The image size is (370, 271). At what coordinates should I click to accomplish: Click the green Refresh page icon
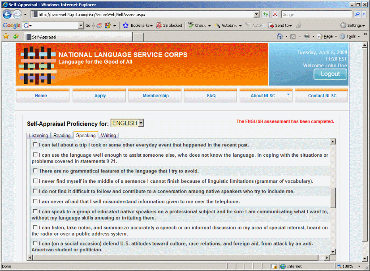click(x=266, y=14)
